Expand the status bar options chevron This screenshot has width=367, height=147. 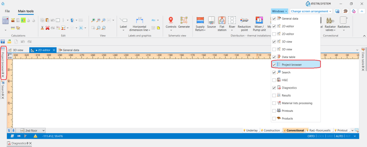355,136
